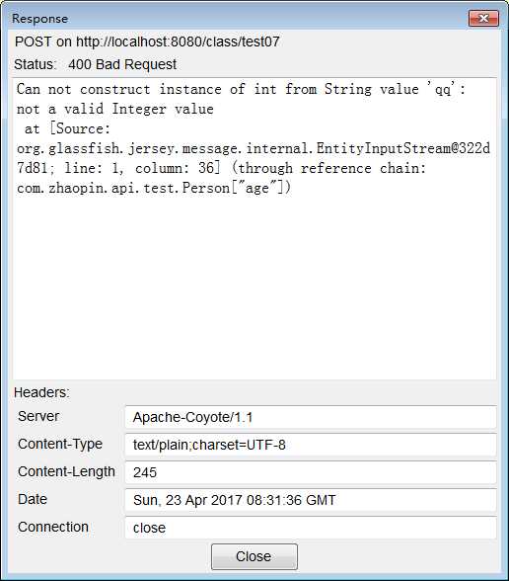This screenshot has width=509, height=581.
Task: Click the Content-Type value text/plain field
Action: [311, 445]
